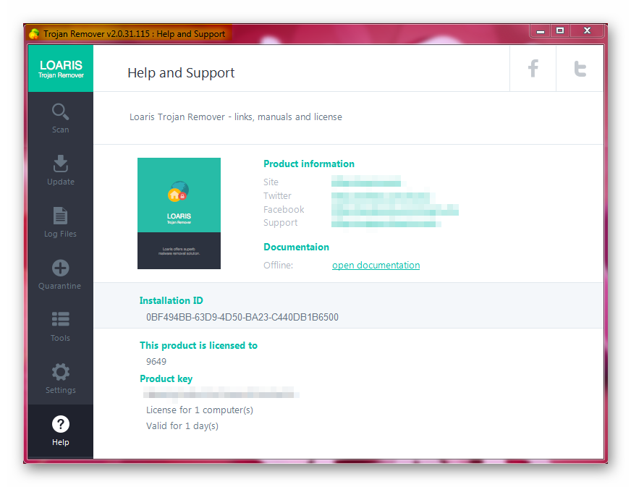Click the 'This product is licensed to' heading
This screenshot has height=487, width=631.
coord(198,345)
